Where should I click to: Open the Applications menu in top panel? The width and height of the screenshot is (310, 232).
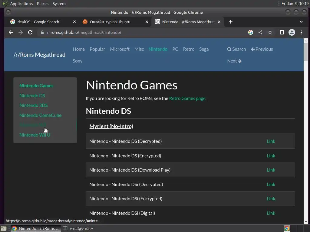click(x=21, y=4)
